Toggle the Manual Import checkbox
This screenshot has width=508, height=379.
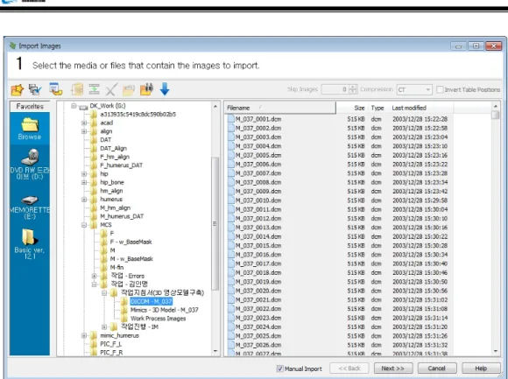(280, 368)
